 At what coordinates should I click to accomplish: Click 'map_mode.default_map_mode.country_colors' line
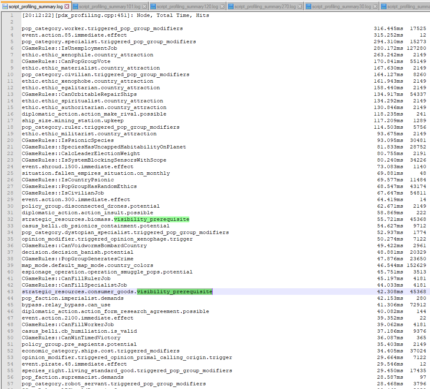tap(88, 266)
